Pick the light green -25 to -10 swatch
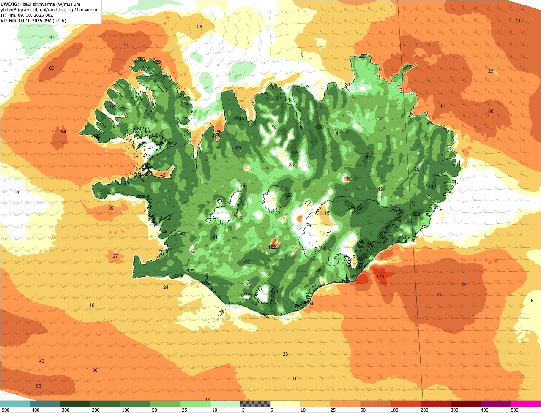541x413 pixels. [x=195, y=404]
